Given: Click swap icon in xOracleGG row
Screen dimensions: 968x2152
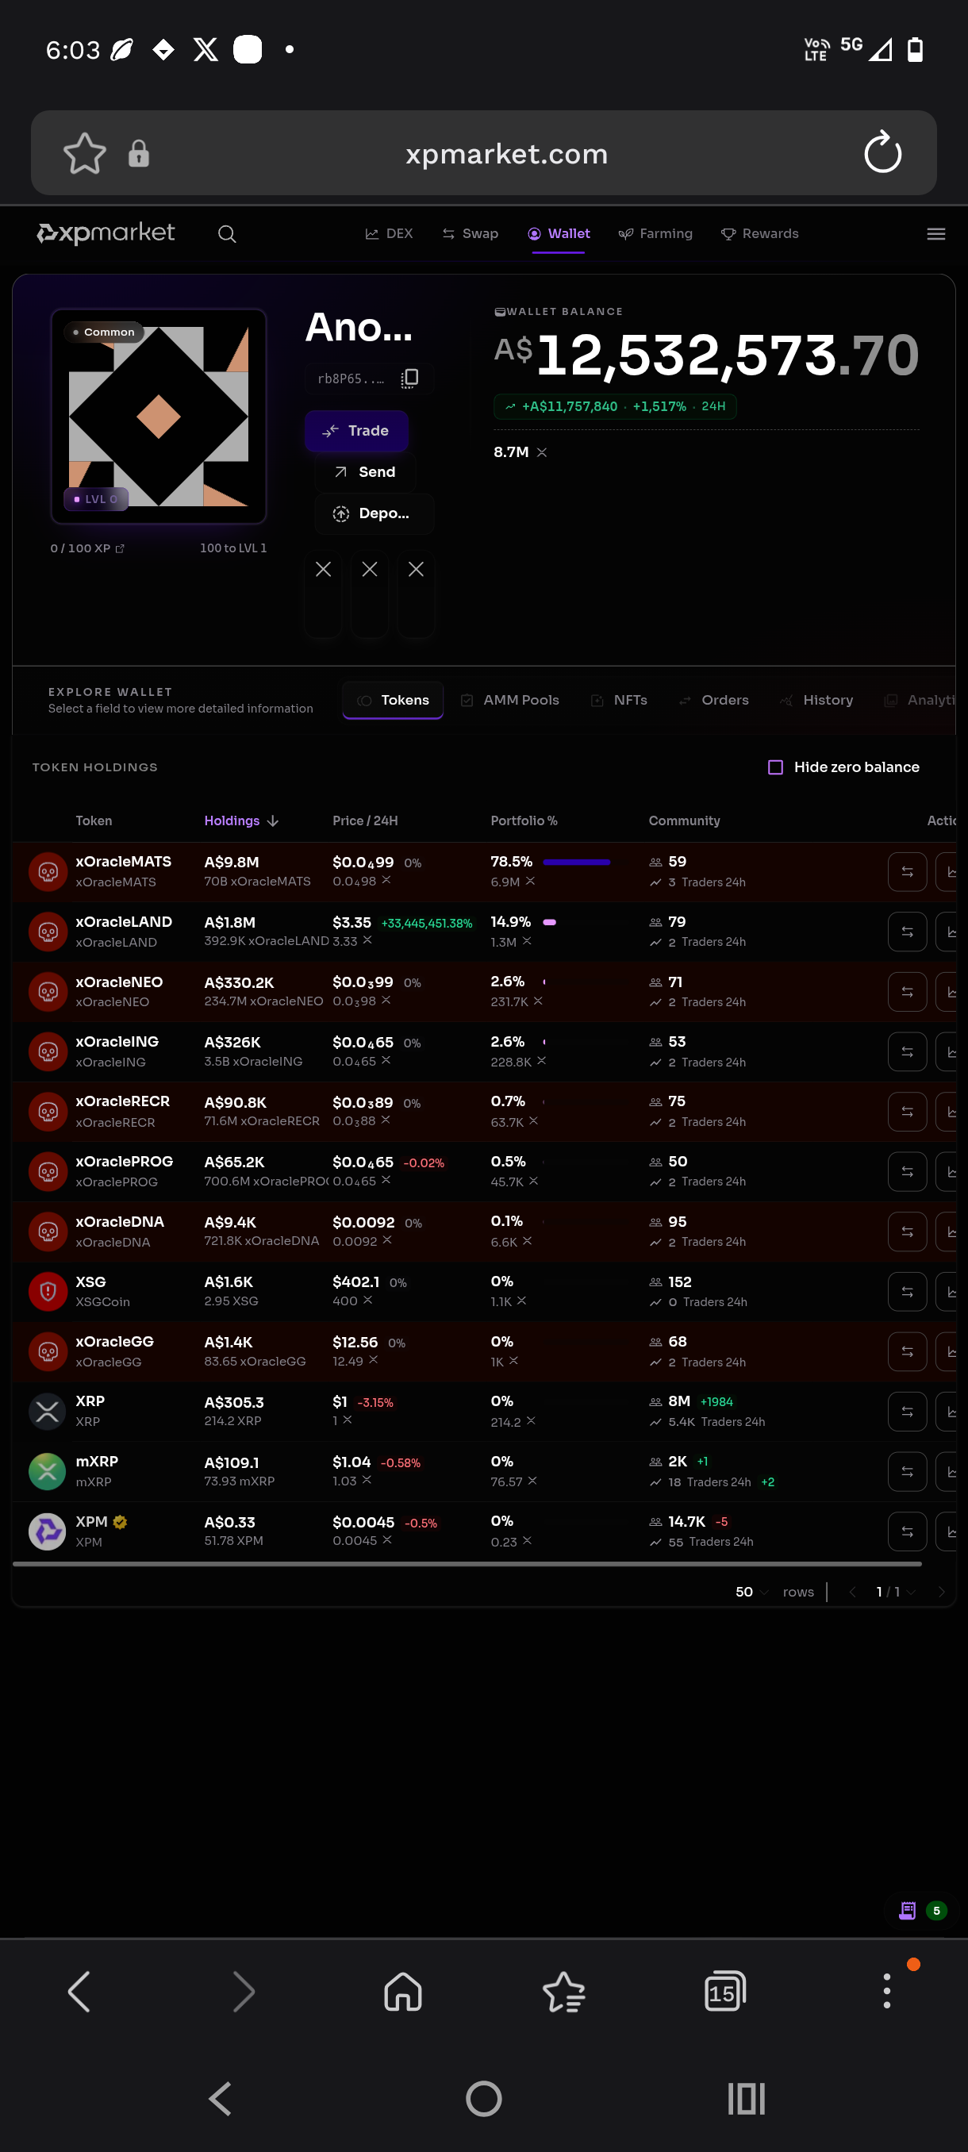Looking at the screenshot, I should click(x=907, y=1351).
